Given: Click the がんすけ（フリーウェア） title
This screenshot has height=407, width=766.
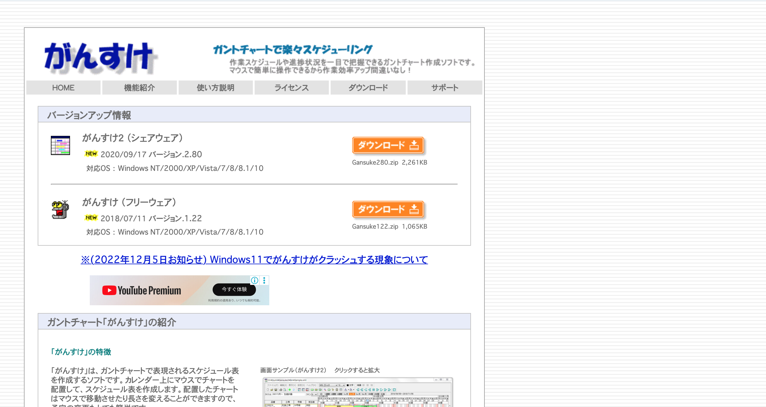Looking at the screenshot, I should (x=129, y=202).
